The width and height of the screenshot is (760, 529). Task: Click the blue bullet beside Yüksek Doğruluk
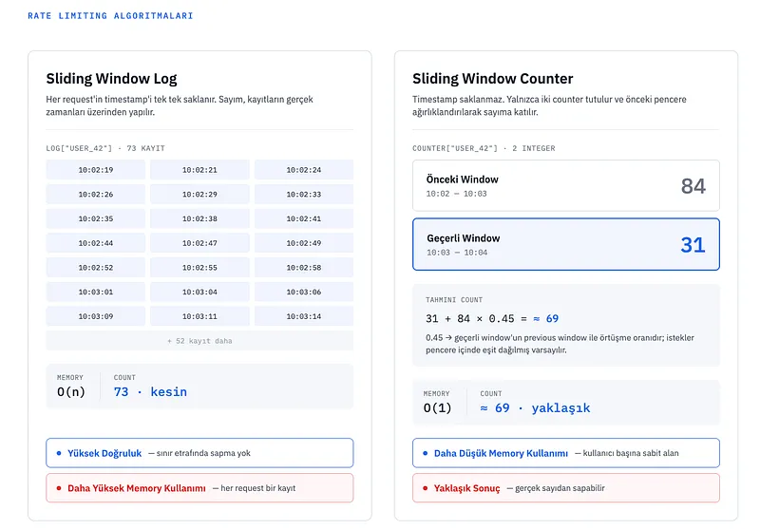(59, 453)
